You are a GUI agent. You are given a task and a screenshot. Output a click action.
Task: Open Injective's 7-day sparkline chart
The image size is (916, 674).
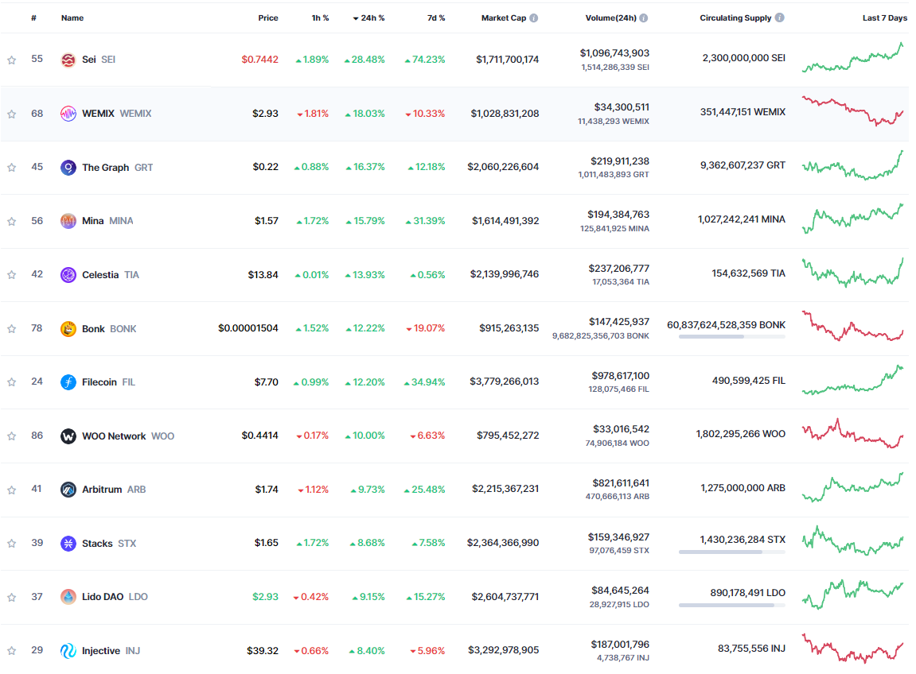point(853,649)
